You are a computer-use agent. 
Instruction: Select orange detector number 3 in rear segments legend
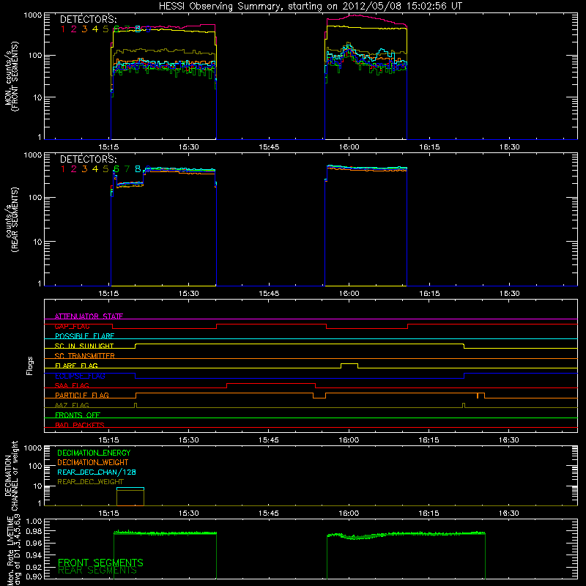click(x=84, y=169)
